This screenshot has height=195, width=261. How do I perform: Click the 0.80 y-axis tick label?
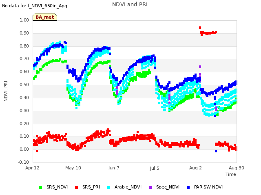[x=24, y=46]
